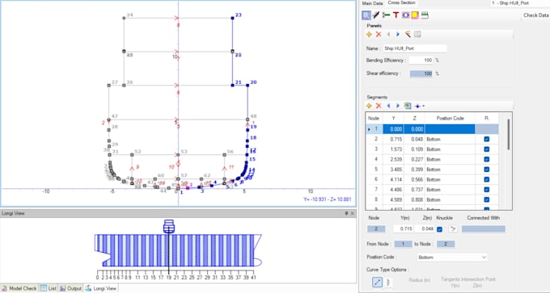
Task: Click the greyed table icon in Panels toolbar
Action: point(417,35)
